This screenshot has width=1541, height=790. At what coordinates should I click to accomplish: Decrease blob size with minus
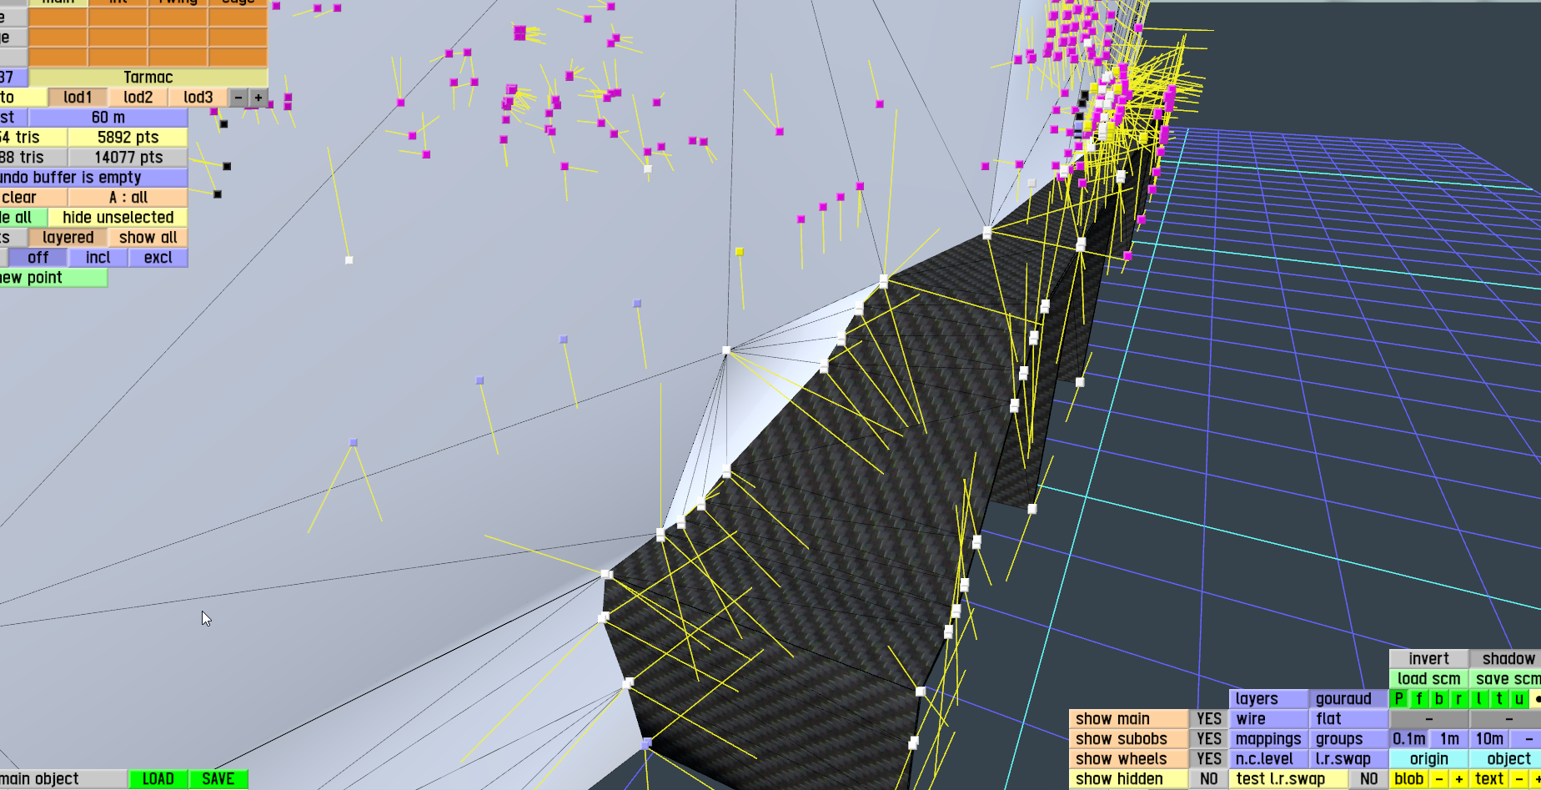pos(1439,779)
